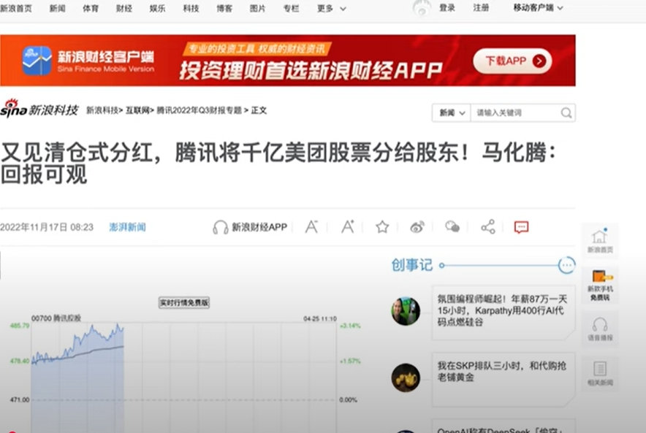646x433 pixels.
Task: Open avatar of Karpathy article
Action: pyautogui.click(x=406, y=311)
